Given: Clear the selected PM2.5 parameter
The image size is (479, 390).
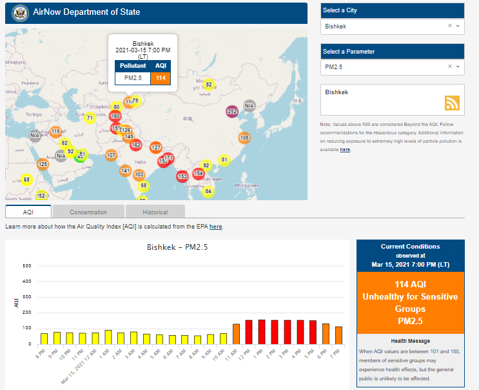Looking at the screenshot, I should coord(449,67).
